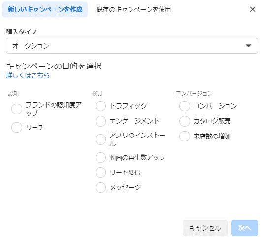Switch to 既存のキャンペーンを使用 tab
The image size is (262, 238).
(x=133, y=9)
